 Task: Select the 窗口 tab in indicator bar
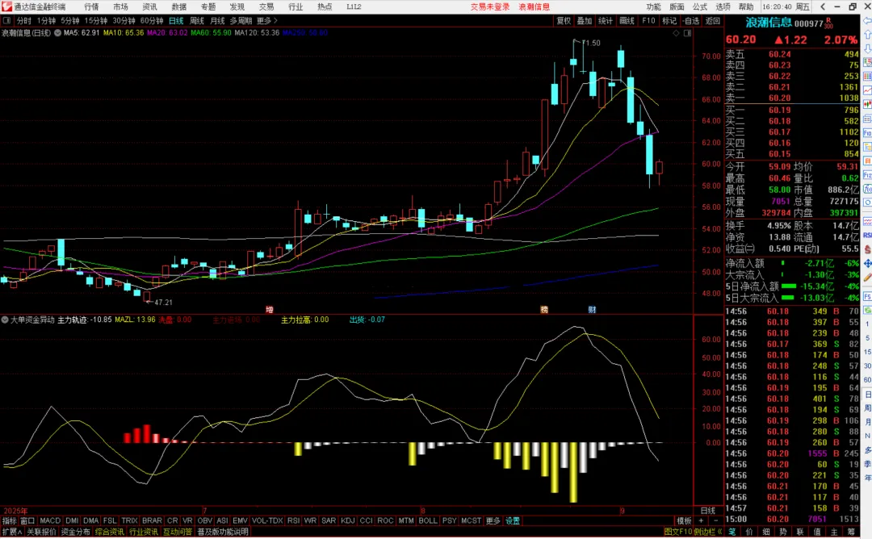(27, 520)
